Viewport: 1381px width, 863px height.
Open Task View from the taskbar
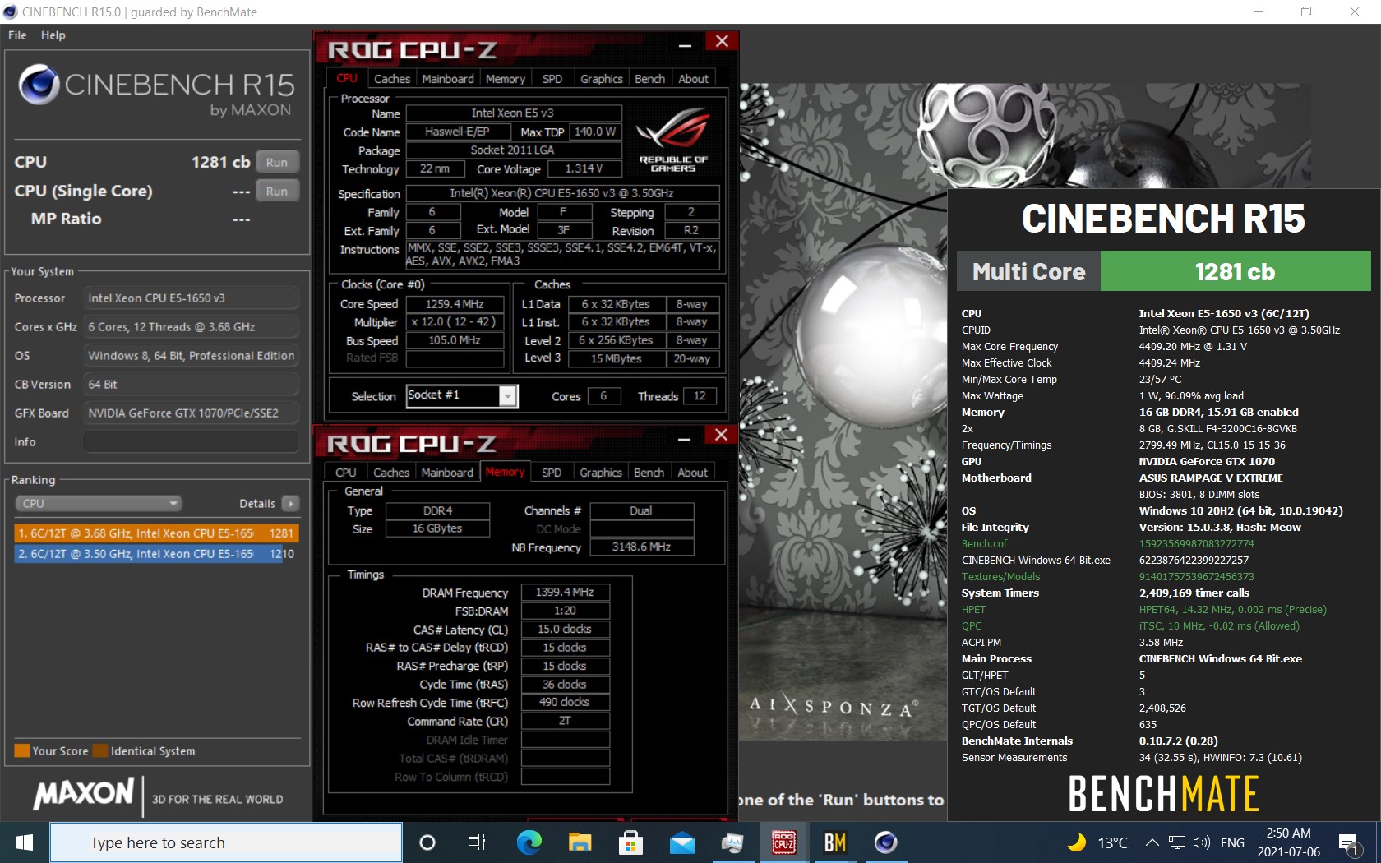(x=477, y=842)
